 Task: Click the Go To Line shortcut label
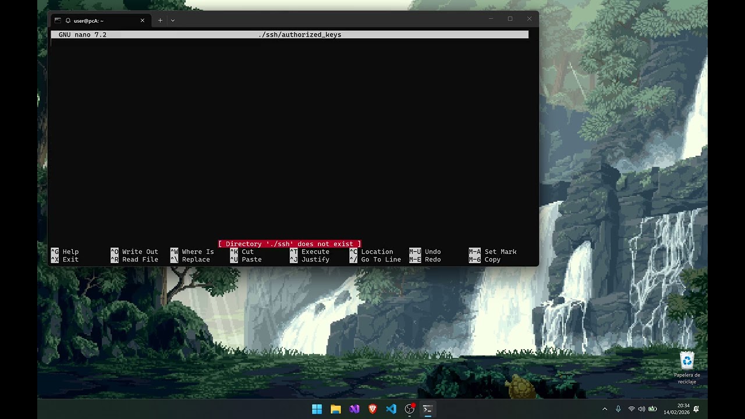[381, 260]
